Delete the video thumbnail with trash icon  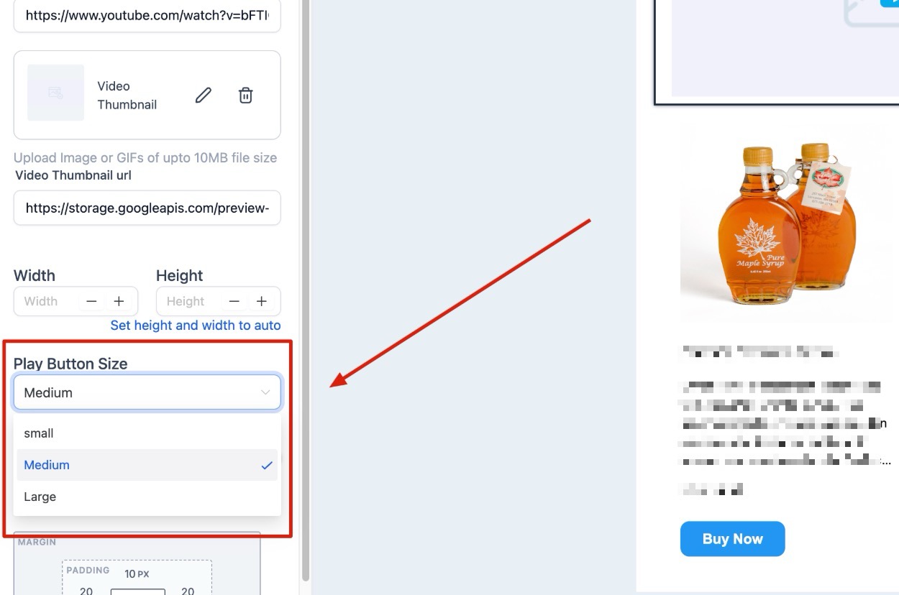245,95
